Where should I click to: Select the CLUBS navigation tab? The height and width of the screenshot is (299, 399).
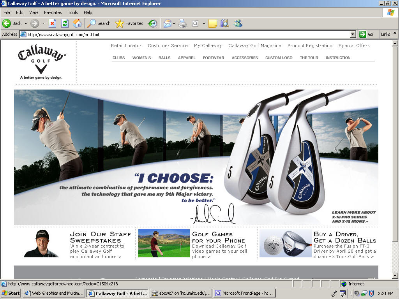click(118, 58)
